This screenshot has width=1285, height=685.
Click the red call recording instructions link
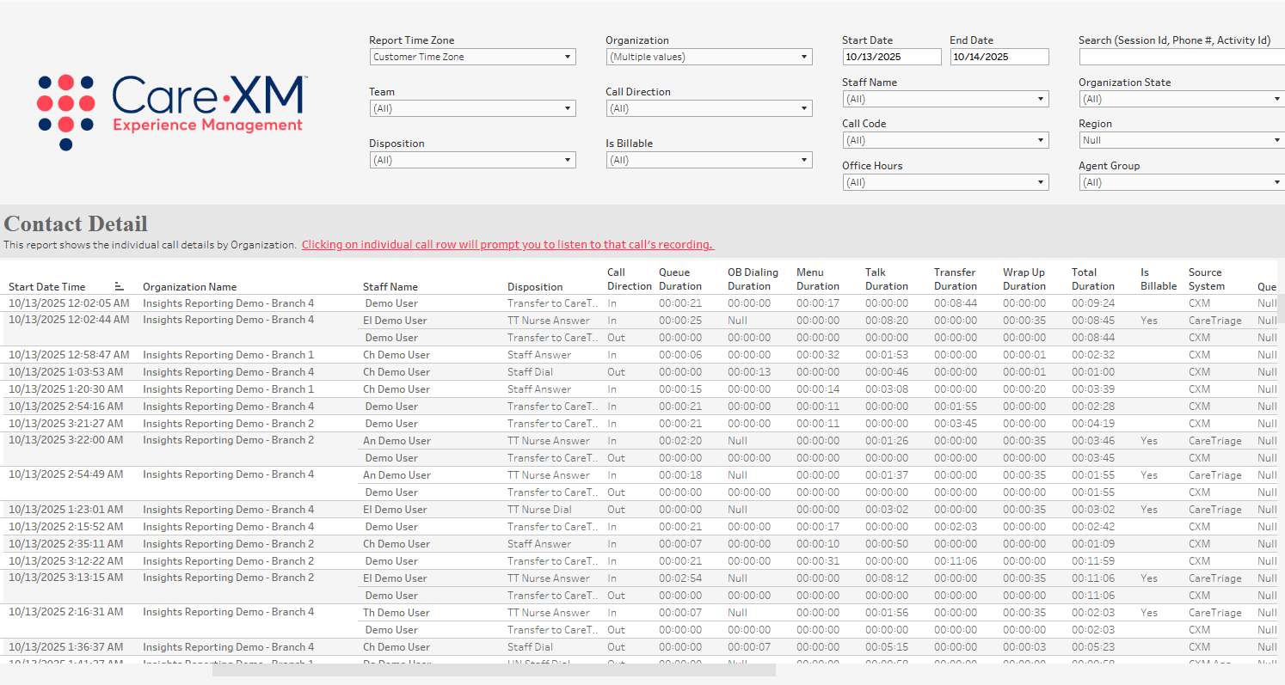click(x=507, y=244)
